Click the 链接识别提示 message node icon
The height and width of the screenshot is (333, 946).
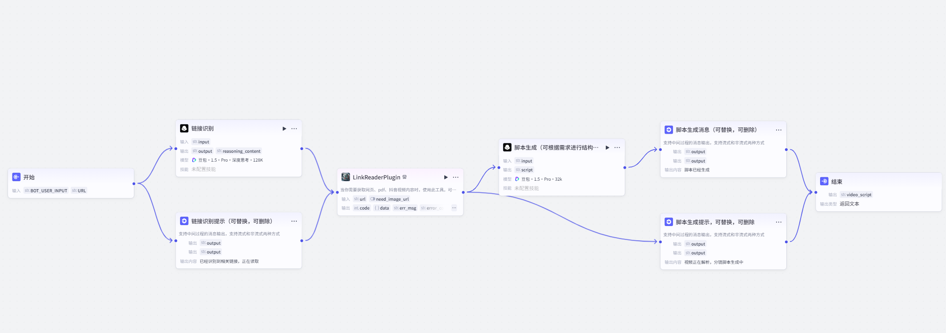point(184,221)
